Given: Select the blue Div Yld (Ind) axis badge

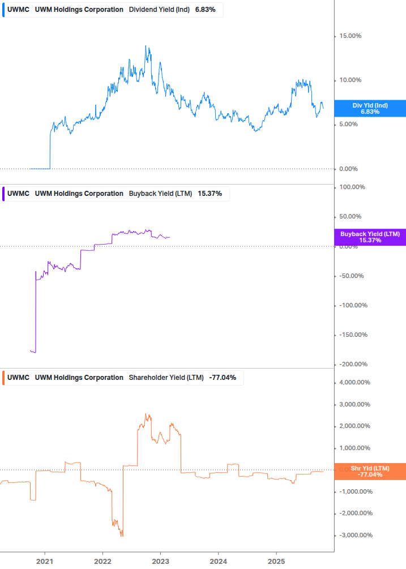Looking at the screenshot, I should coord(370,109).
